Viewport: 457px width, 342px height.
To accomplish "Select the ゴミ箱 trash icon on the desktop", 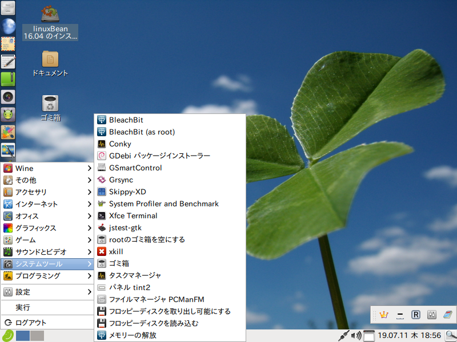I will click(x=50, y=108).
